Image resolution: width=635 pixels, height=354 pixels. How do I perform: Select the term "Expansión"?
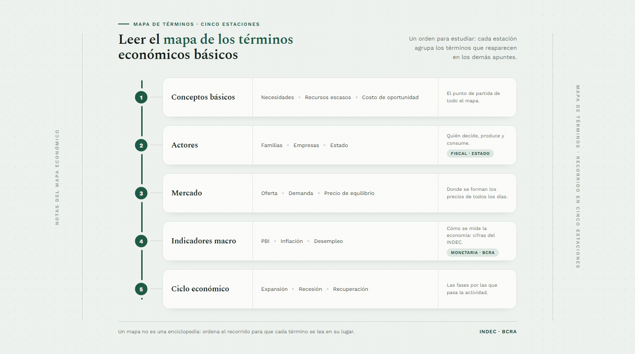click(275, 289)
